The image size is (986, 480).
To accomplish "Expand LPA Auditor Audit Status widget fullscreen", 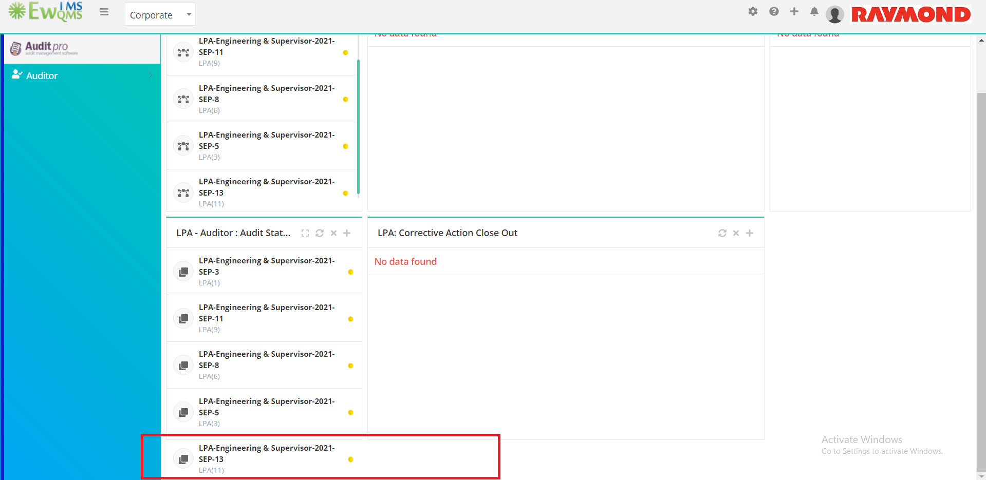I will (x=305, y=233).
